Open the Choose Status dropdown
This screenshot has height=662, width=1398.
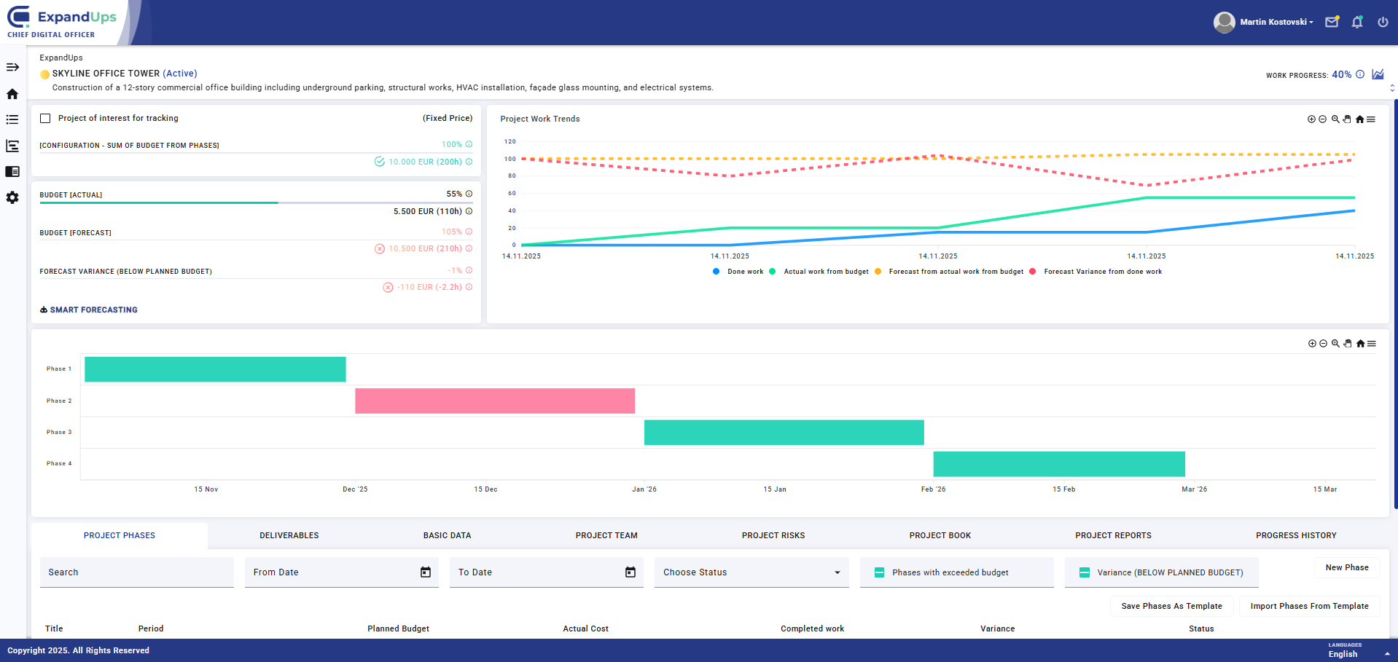point(751,572)
